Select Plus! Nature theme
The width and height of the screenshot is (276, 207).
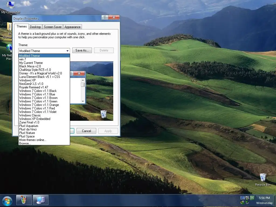point(44,133)
